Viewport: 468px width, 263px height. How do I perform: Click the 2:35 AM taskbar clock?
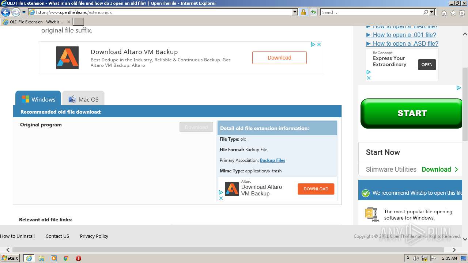449,258
